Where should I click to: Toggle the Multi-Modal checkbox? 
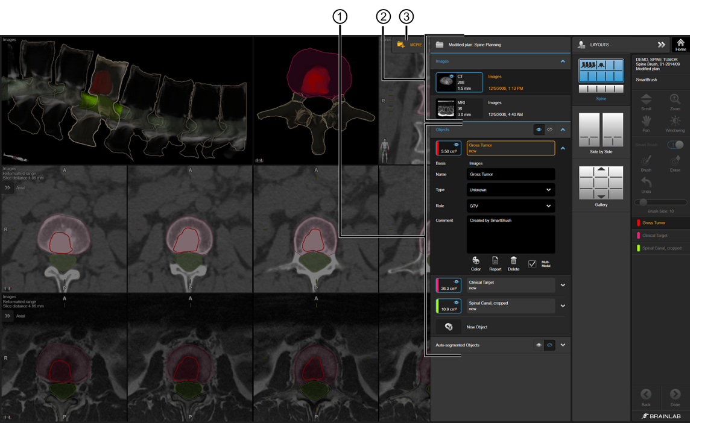(532, 263)
